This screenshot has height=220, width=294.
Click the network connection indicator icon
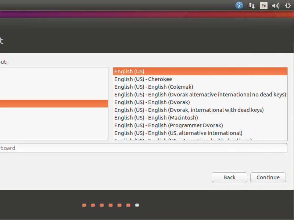[252, 5]
